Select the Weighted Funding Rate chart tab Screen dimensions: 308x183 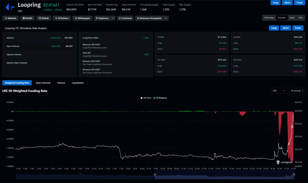[17, 83]
